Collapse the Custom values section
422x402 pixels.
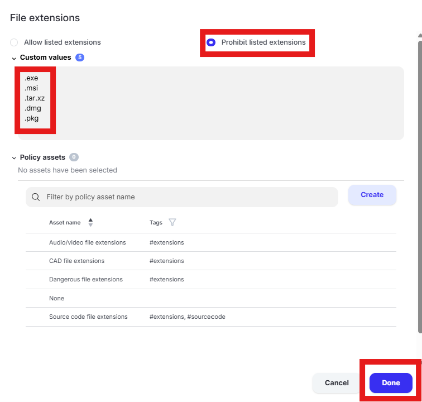click(x=14, y=58)
